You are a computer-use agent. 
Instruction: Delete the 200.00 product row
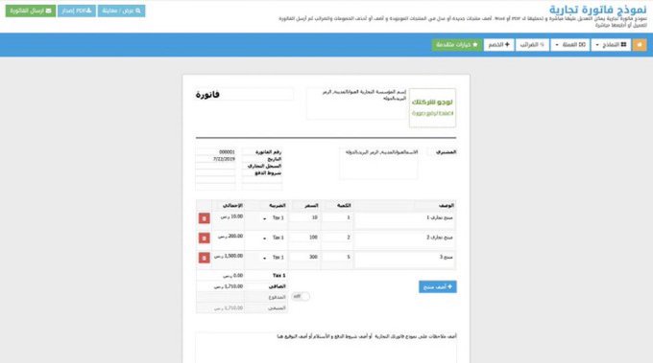(204, 238)
